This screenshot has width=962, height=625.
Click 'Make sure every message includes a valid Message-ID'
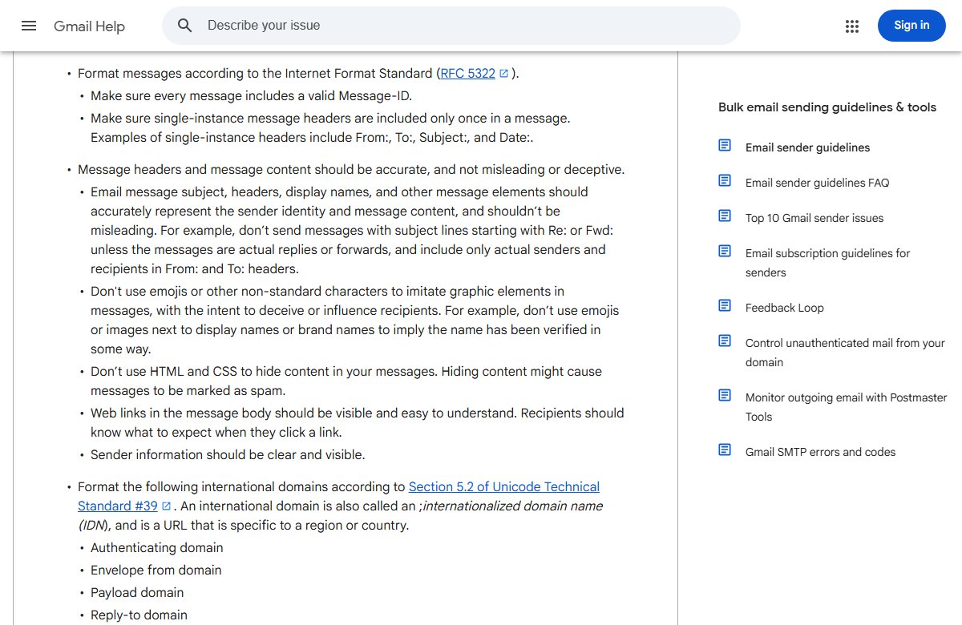pyautogui.click(x=251, y=96)
